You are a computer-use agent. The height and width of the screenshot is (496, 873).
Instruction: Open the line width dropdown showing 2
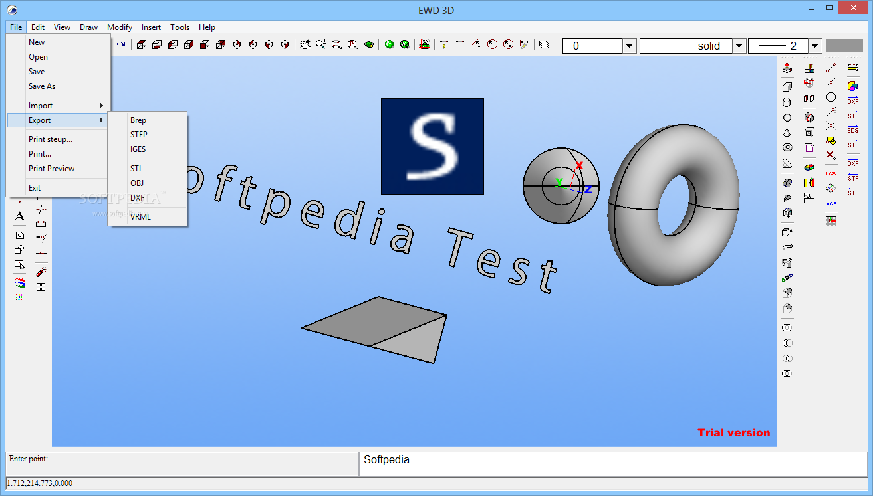tap(815, 46)
